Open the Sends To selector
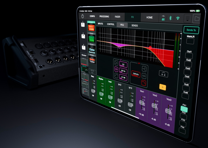Viewport: 208px width, 148px height. [x=191, y=30]
